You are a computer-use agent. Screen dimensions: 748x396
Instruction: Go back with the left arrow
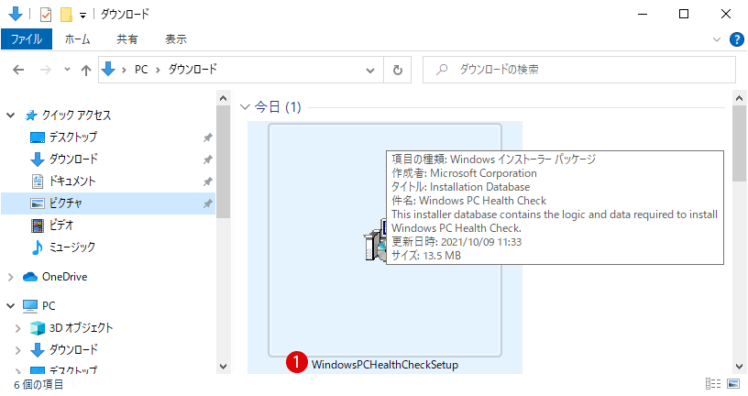pos(18,70)
